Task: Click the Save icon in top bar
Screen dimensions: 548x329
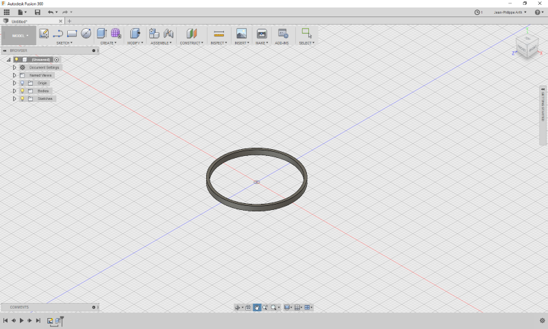Action: 37,12
